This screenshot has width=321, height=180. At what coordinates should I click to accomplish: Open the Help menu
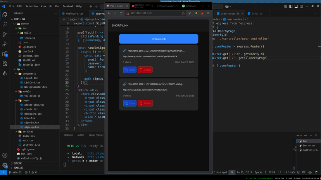(79, 6)
